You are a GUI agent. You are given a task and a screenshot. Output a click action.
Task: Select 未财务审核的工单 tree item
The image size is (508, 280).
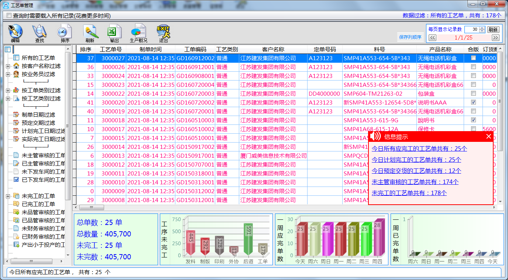[x=43, y=228]
